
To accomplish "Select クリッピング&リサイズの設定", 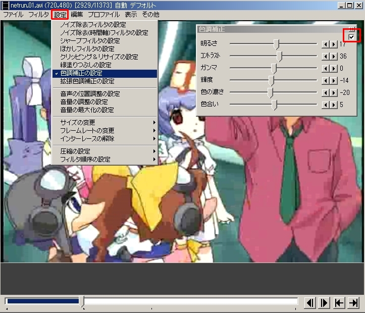I will point(105,57).
